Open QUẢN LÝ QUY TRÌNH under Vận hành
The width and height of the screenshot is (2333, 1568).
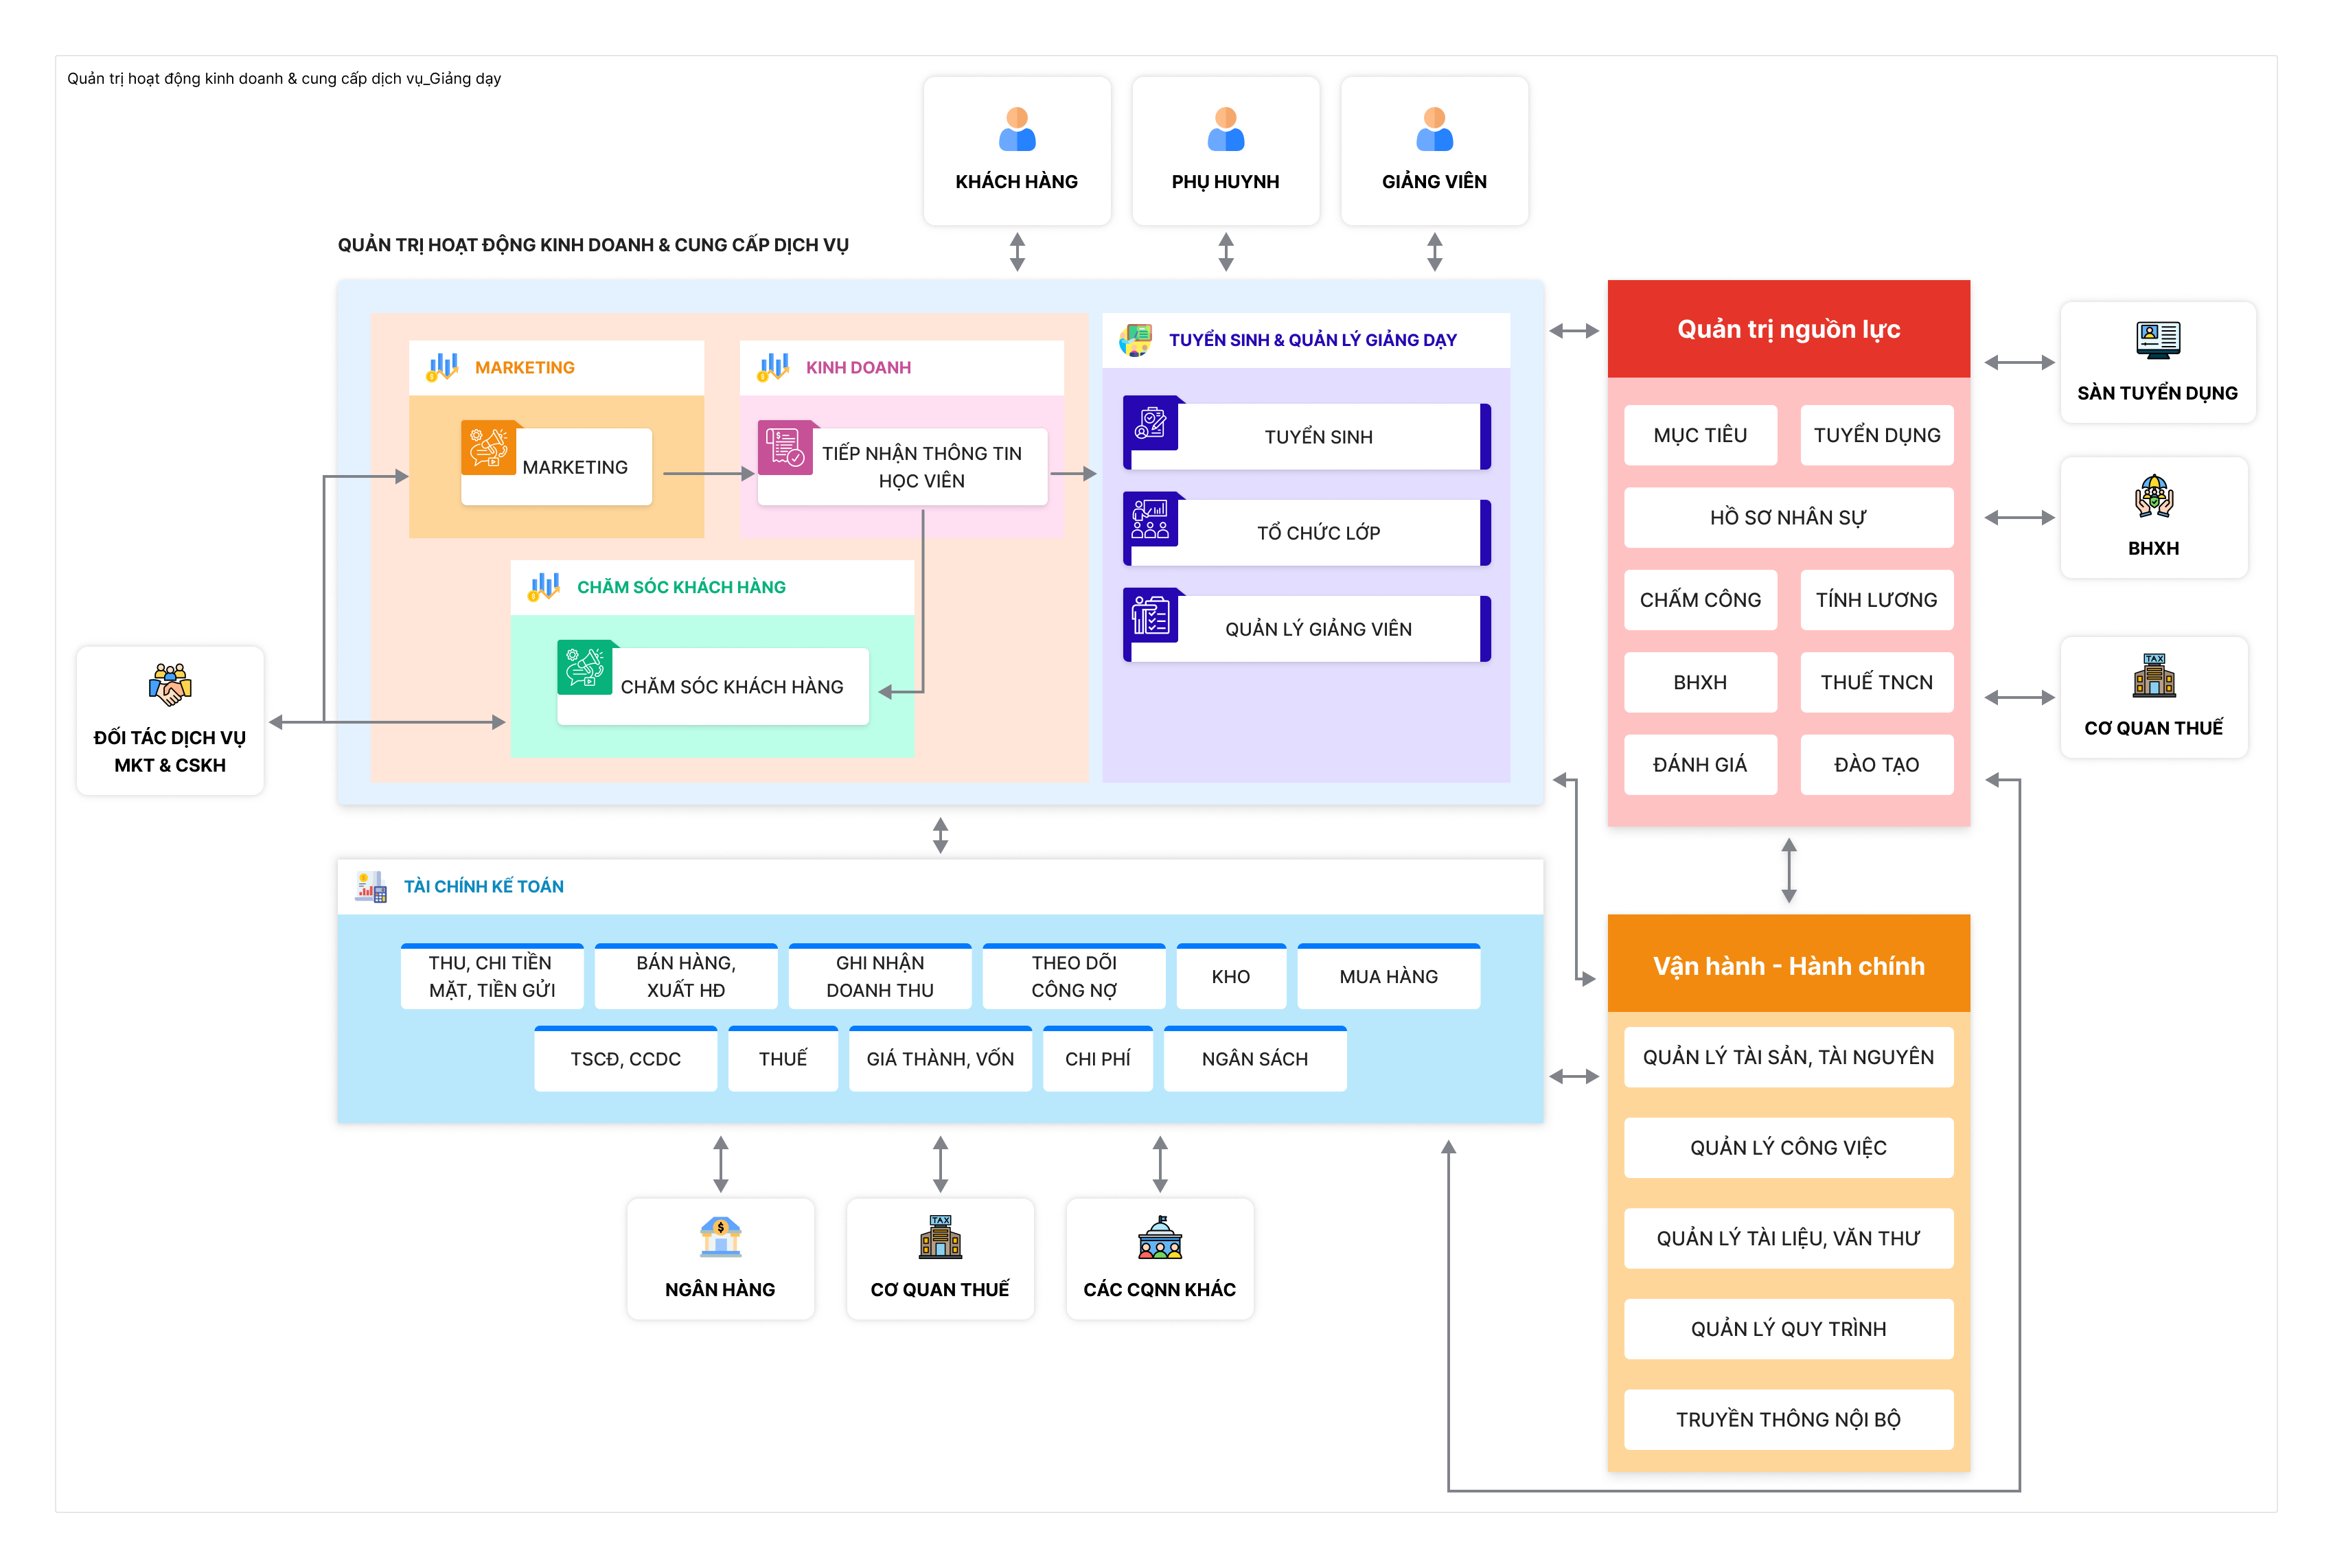[x=1788, y=1328]
